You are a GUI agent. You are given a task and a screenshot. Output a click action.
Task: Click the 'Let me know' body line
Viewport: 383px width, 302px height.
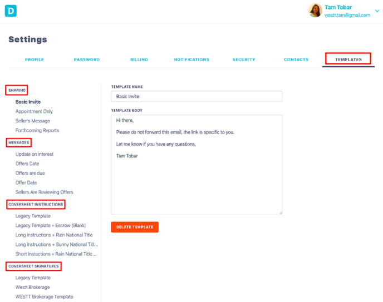point(156,144)
